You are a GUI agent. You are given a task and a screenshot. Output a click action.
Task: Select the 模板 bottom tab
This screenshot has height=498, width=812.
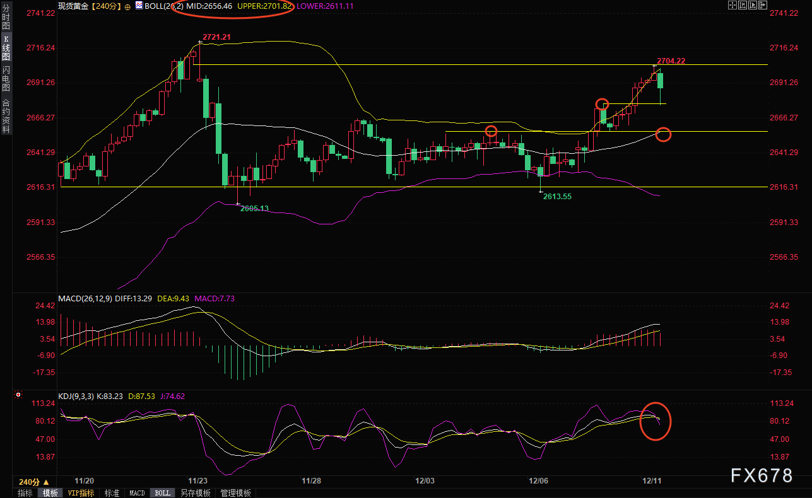pos(50,493)
